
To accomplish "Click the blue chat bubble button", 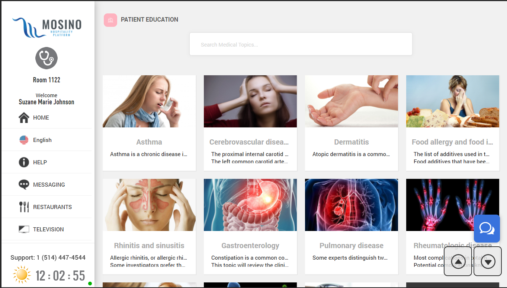I will click(487, 228).
